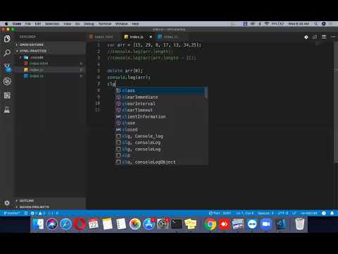The width and height of the screenshot is (338, 254).
Task: Close the index.js editor tab
Action: click(x=151, y=37)
